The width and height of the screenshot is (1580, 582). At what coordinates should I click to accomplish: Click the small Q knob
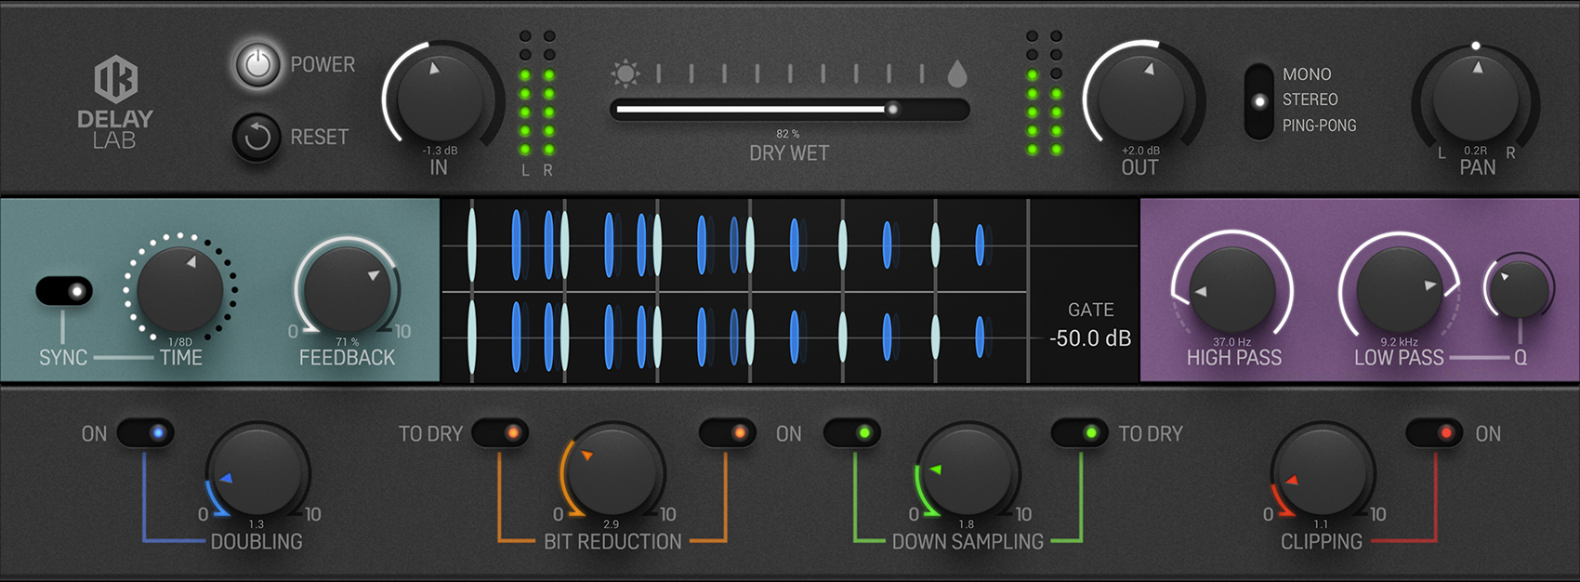click(x=1519, y=289)
